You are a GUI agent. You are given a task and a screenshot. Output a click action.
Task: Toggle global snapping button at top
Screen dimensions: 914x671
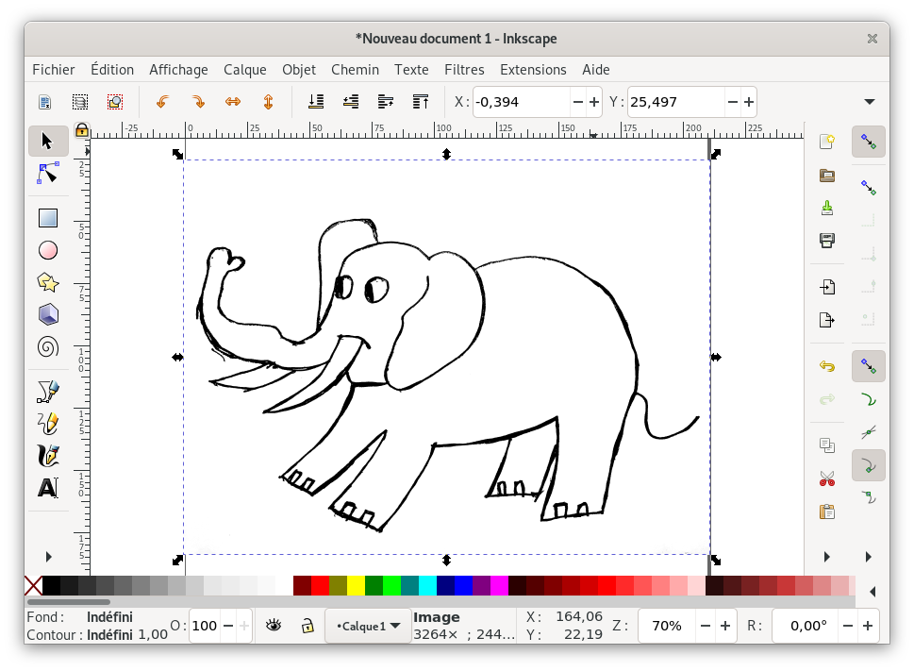[x=869, y=142]
